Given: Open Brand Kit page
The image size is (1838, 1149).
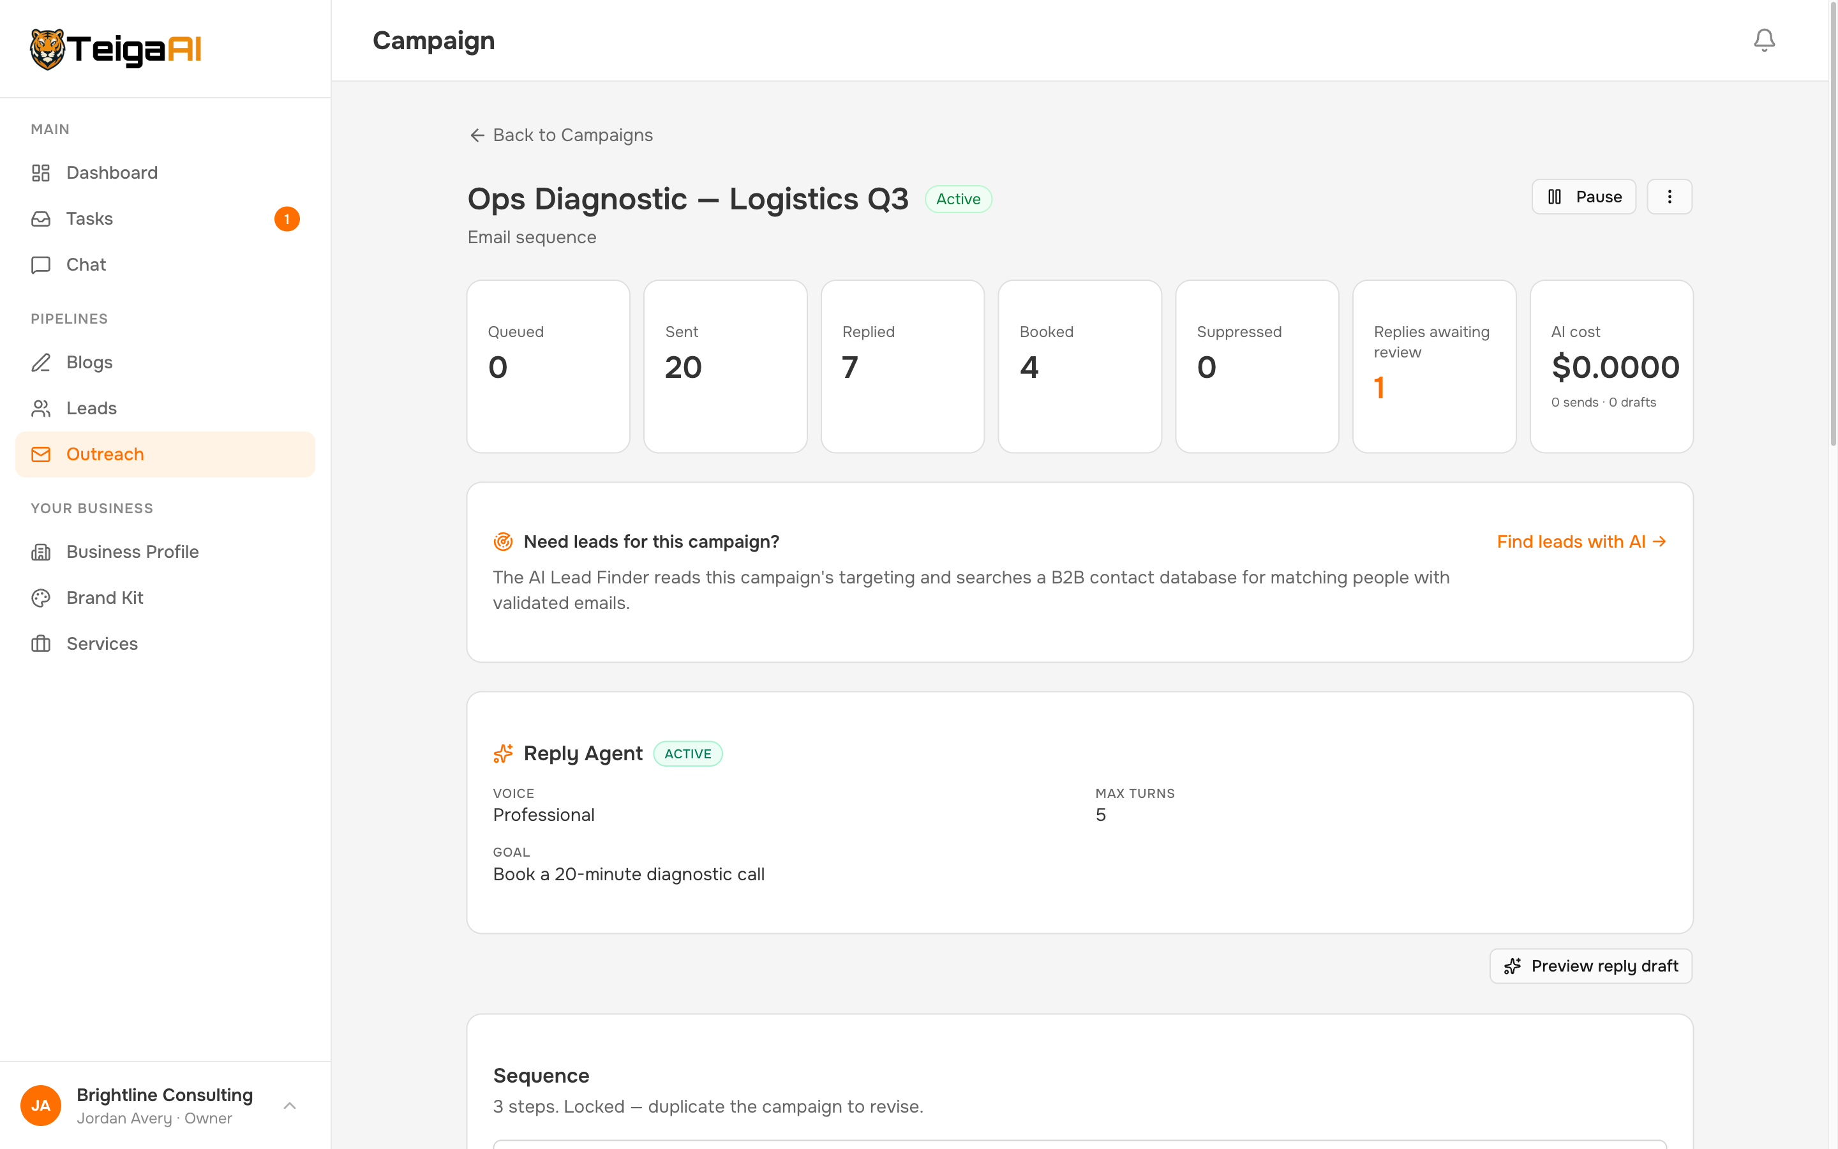Looking at the screenshot, I should (x=165, y=598).
